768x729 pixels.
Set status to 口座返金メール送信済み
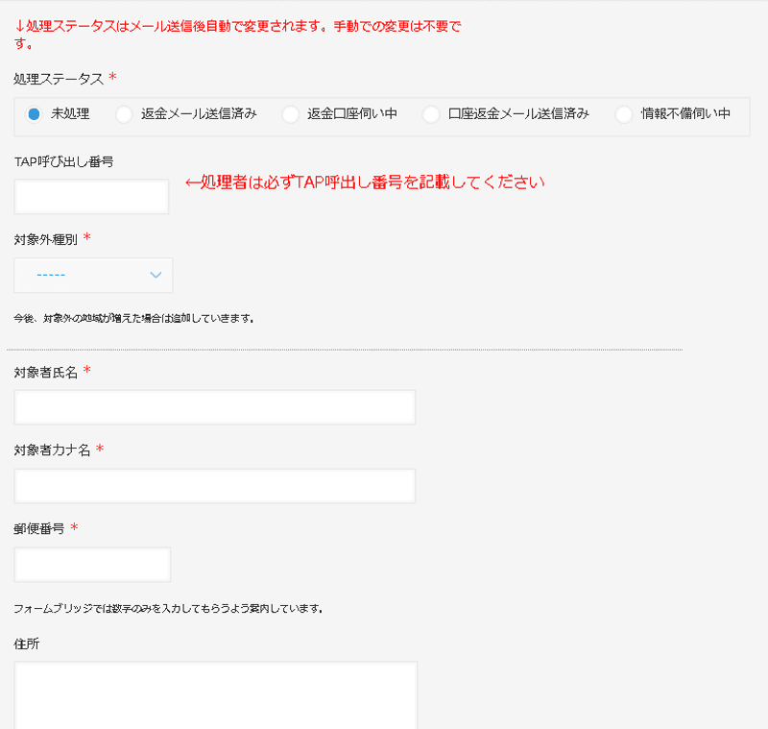431,114
